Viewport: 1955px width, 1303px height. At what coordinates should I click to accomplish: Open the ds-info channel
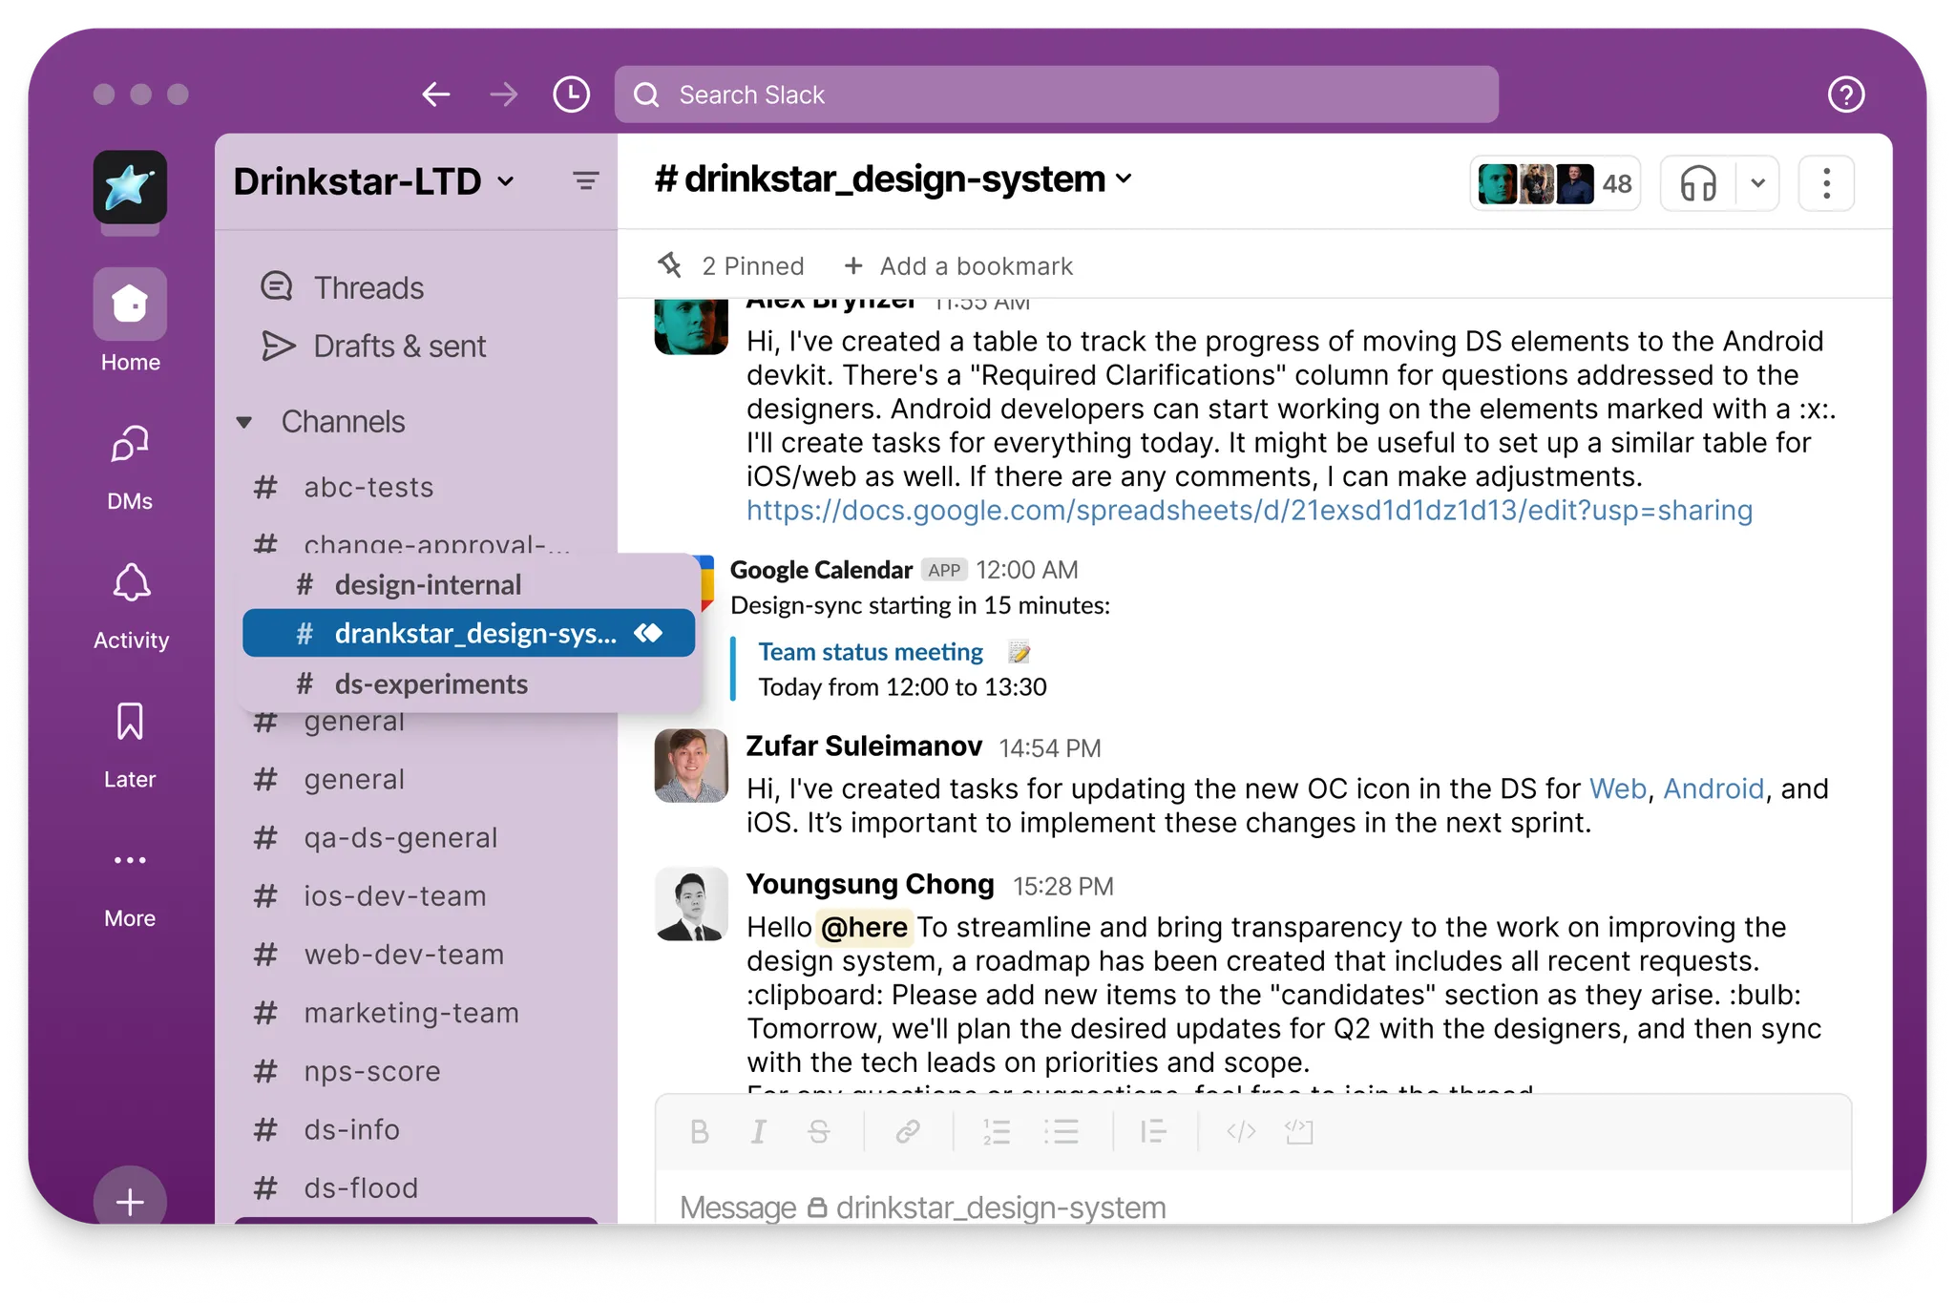326,1129
